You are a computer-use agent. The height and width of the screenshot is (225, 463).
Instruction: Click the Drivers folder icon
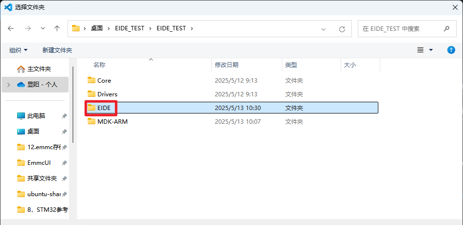tap(92, 94)
